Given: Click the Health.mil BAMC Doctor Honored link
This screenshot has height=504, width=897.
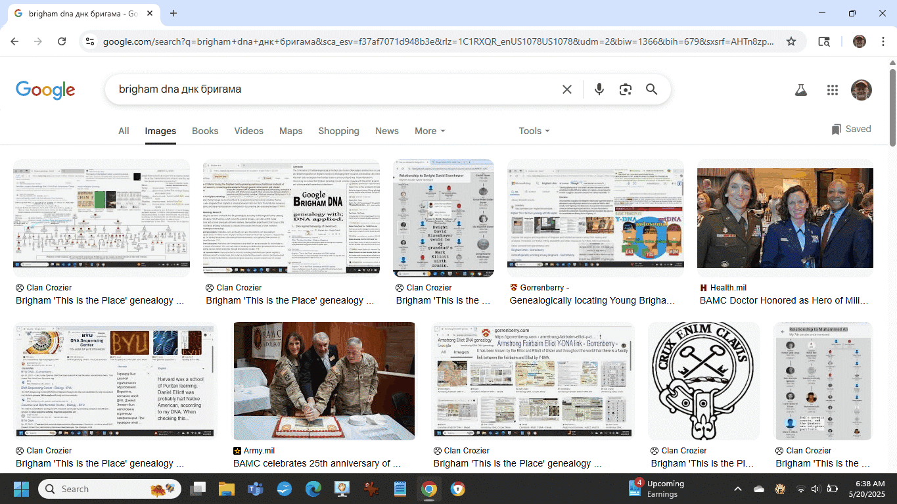Looking at the screenshot, I should click(785, 300).
